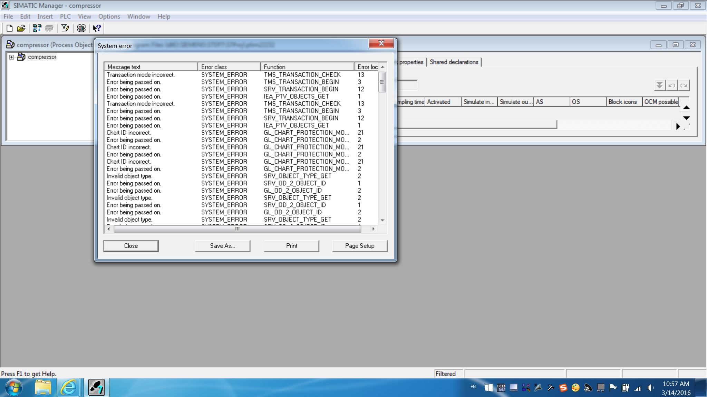Image resolution: width=707 pixels, height=397 pixels.
Task: Expand the compressor tree node
Action: point(12,57)
